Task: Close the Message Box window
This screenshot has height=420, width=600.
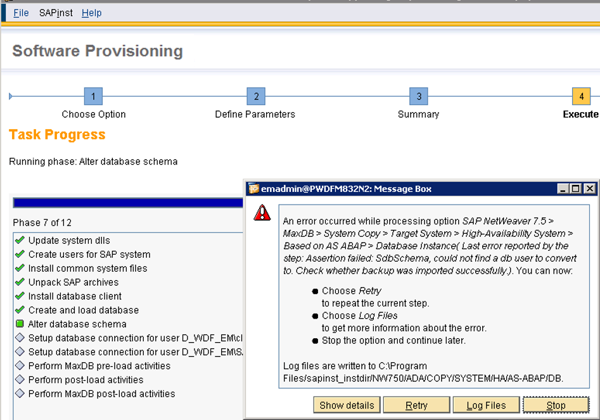Action: (x=590, y=189)
